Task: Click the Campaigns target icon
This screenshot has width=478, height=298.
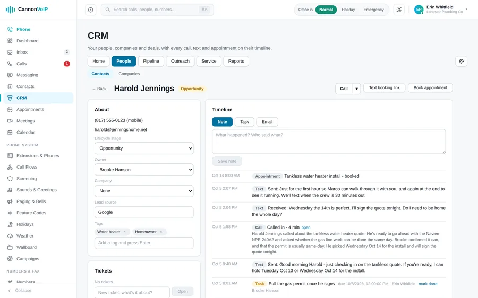Action: (x=10, y=259)
